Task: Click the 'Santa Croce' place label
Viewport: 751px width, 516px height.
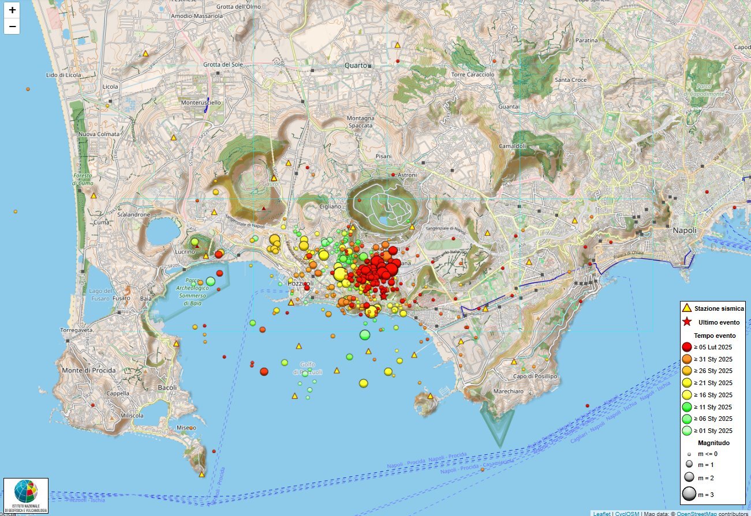Action: (x=570, y=80)
